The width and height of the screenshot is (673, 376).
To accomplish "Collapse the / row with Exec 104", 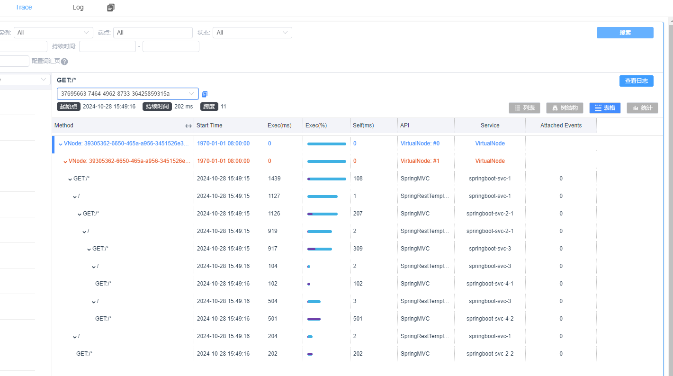I will click(94, 267).
